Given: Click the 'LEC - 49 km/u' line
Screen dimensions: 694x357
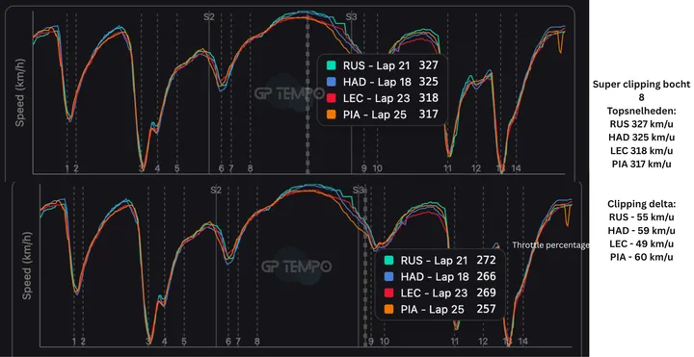Looking at the screenshot, I should 641,243.
